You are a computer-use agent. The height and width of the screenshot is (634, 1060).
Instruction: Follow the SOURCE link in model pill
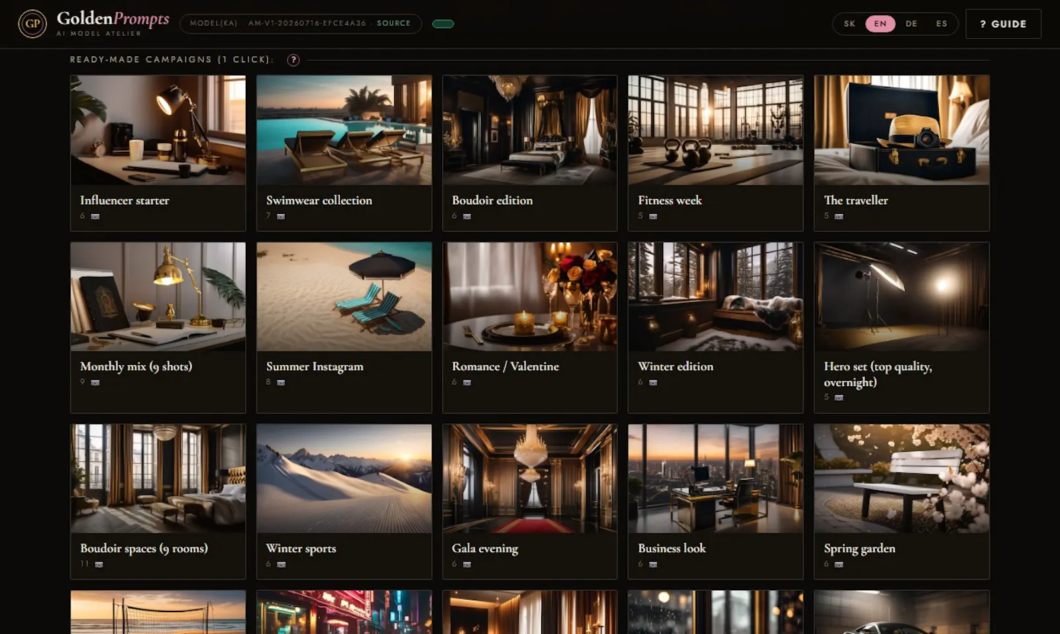(x=394, y=23)
